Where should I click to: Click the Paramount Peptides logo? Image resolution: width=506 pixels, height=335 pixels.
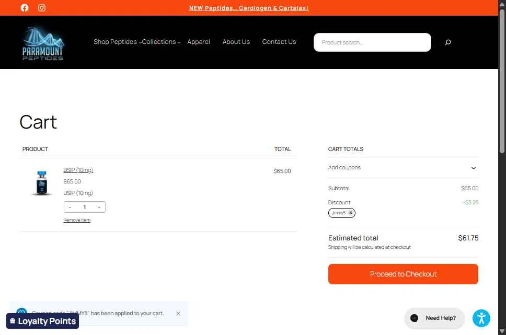pos(43,43)
